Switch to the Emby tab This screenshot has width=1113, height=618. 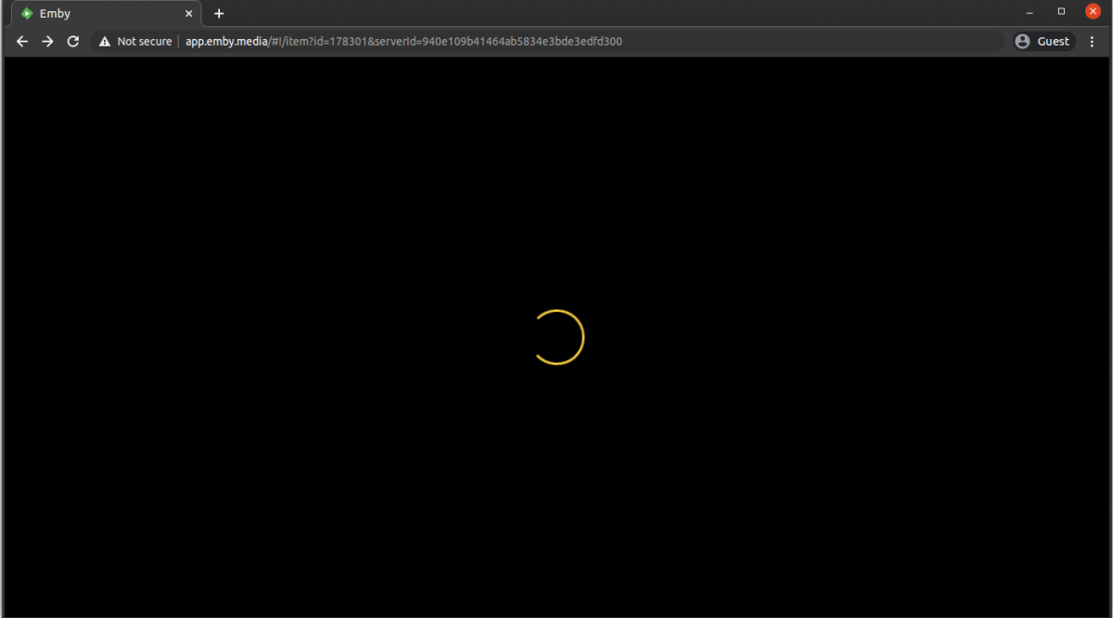(107, 14)
